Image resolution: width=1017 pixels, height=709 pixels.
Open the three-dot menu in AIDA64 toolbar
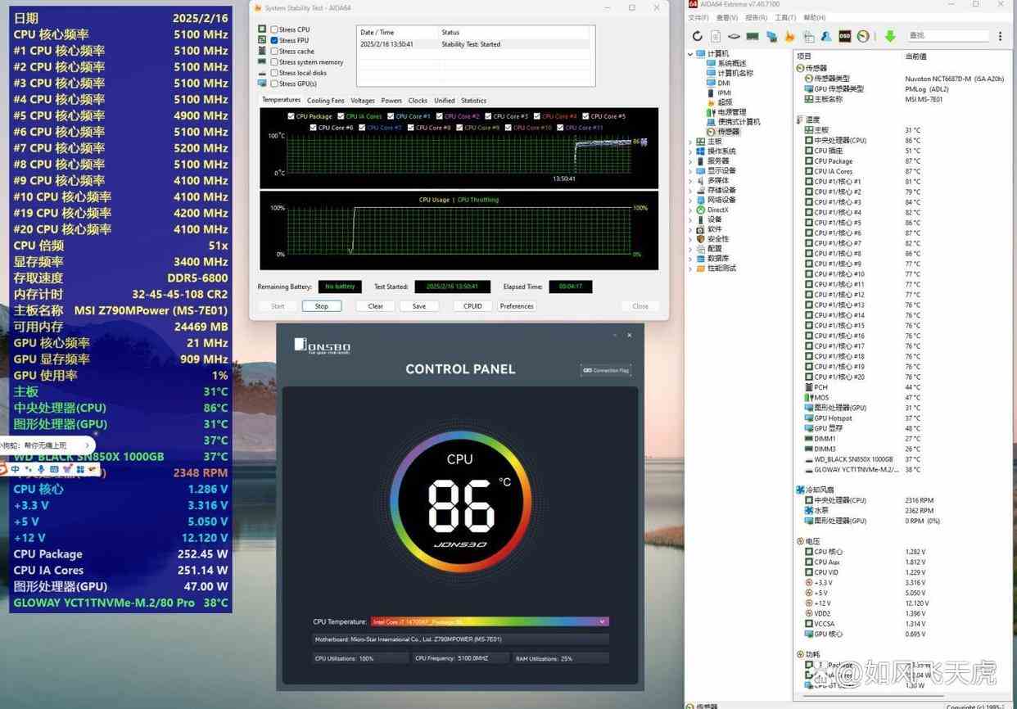[1001, 36]
